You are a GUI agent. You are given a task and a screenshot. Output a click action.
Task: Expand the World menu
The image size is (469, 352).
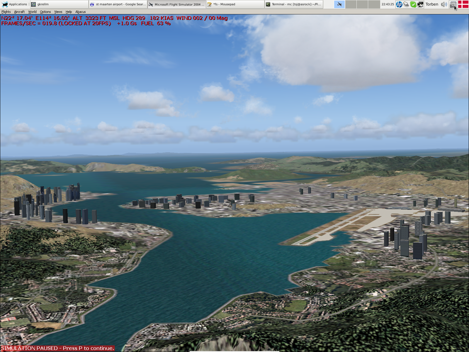pyautogui.click(x=32, y=12)
